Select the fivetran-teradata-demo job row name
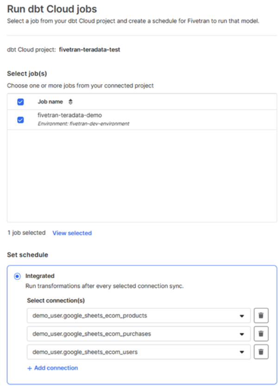This screenshot has height=387, width=278. tap(69, 115)
